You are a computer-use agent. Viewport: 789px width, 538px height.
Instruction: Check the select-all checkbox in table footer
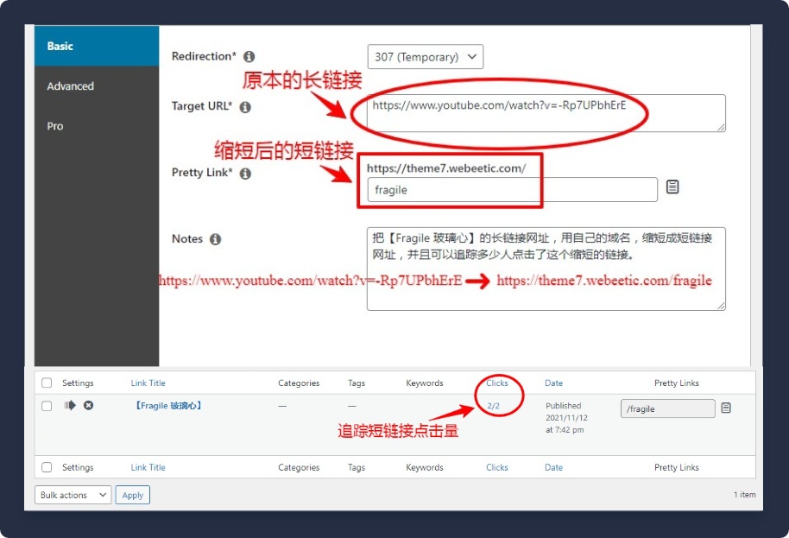[47, 468]
